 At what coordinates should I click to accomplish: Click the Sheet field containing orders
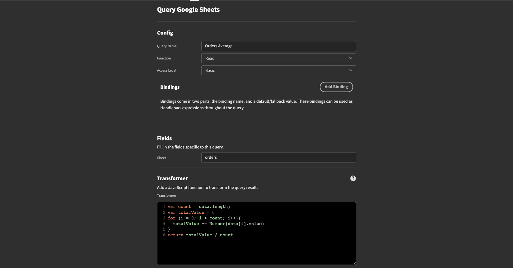278,158
